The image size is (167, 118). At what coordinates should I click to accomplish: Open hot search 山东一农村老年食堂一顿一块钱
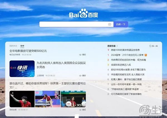point(126,84)
